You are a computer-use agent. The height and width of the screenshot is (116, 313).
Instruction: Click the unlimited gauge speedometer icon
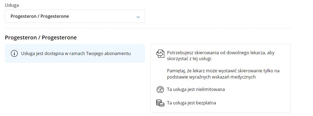(160, 89)
